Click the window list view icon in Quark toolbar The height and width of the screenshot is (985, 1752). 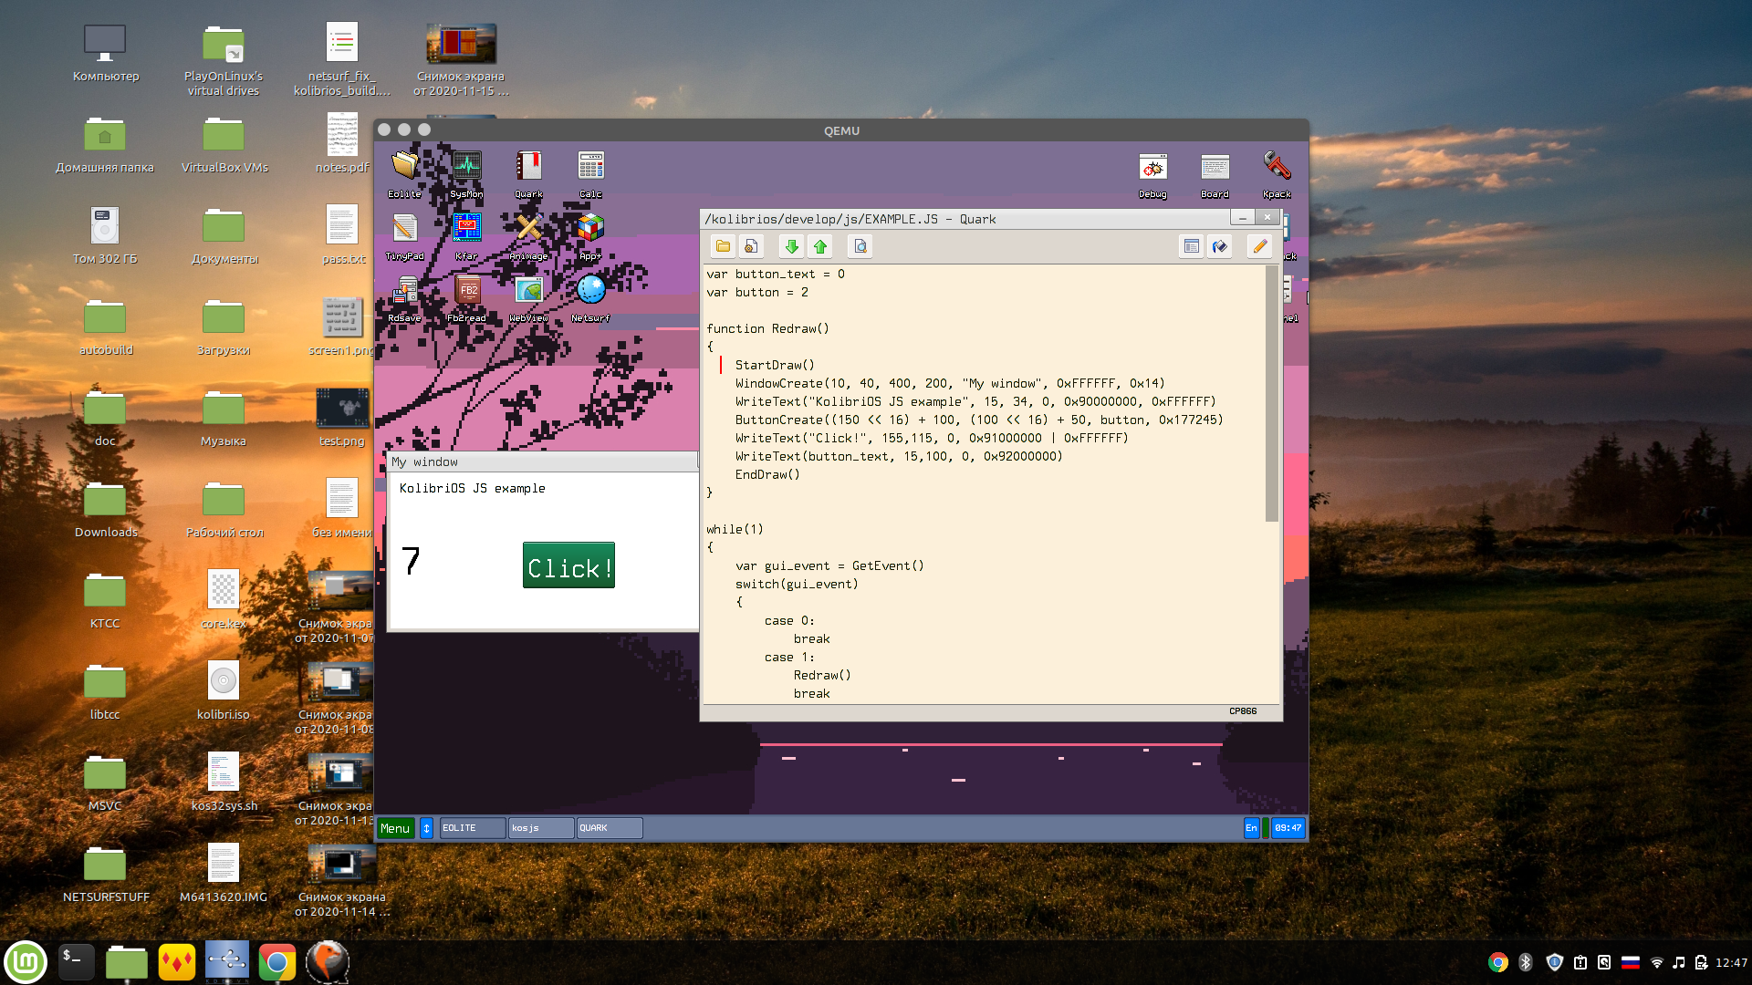click(x=1191, y=246)
